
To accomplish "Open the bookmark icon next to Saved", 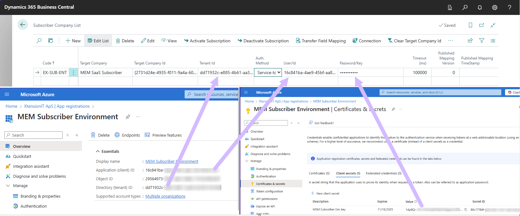I will click(x=470, y=25).
